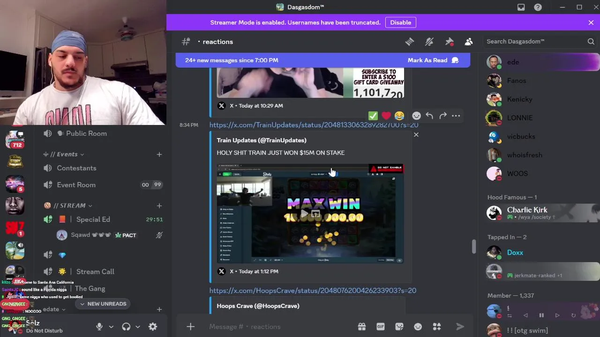Dismiss the Streamer Mode banner

pyautogui.click(x=591, y=22)
